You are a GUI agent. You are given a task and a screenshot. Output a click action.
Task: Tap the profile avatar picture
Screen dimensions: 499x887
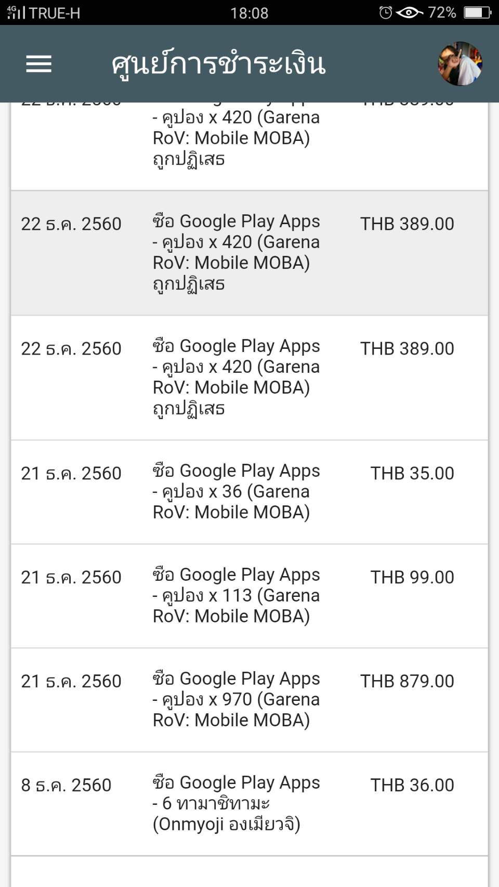point(460,64)
